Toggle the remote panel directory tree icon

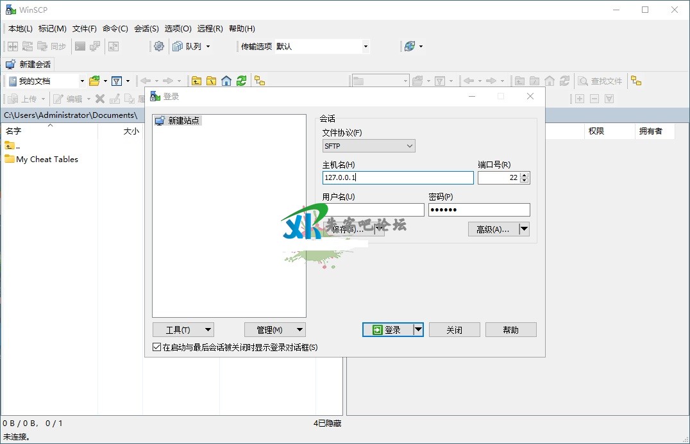(635, 81)
